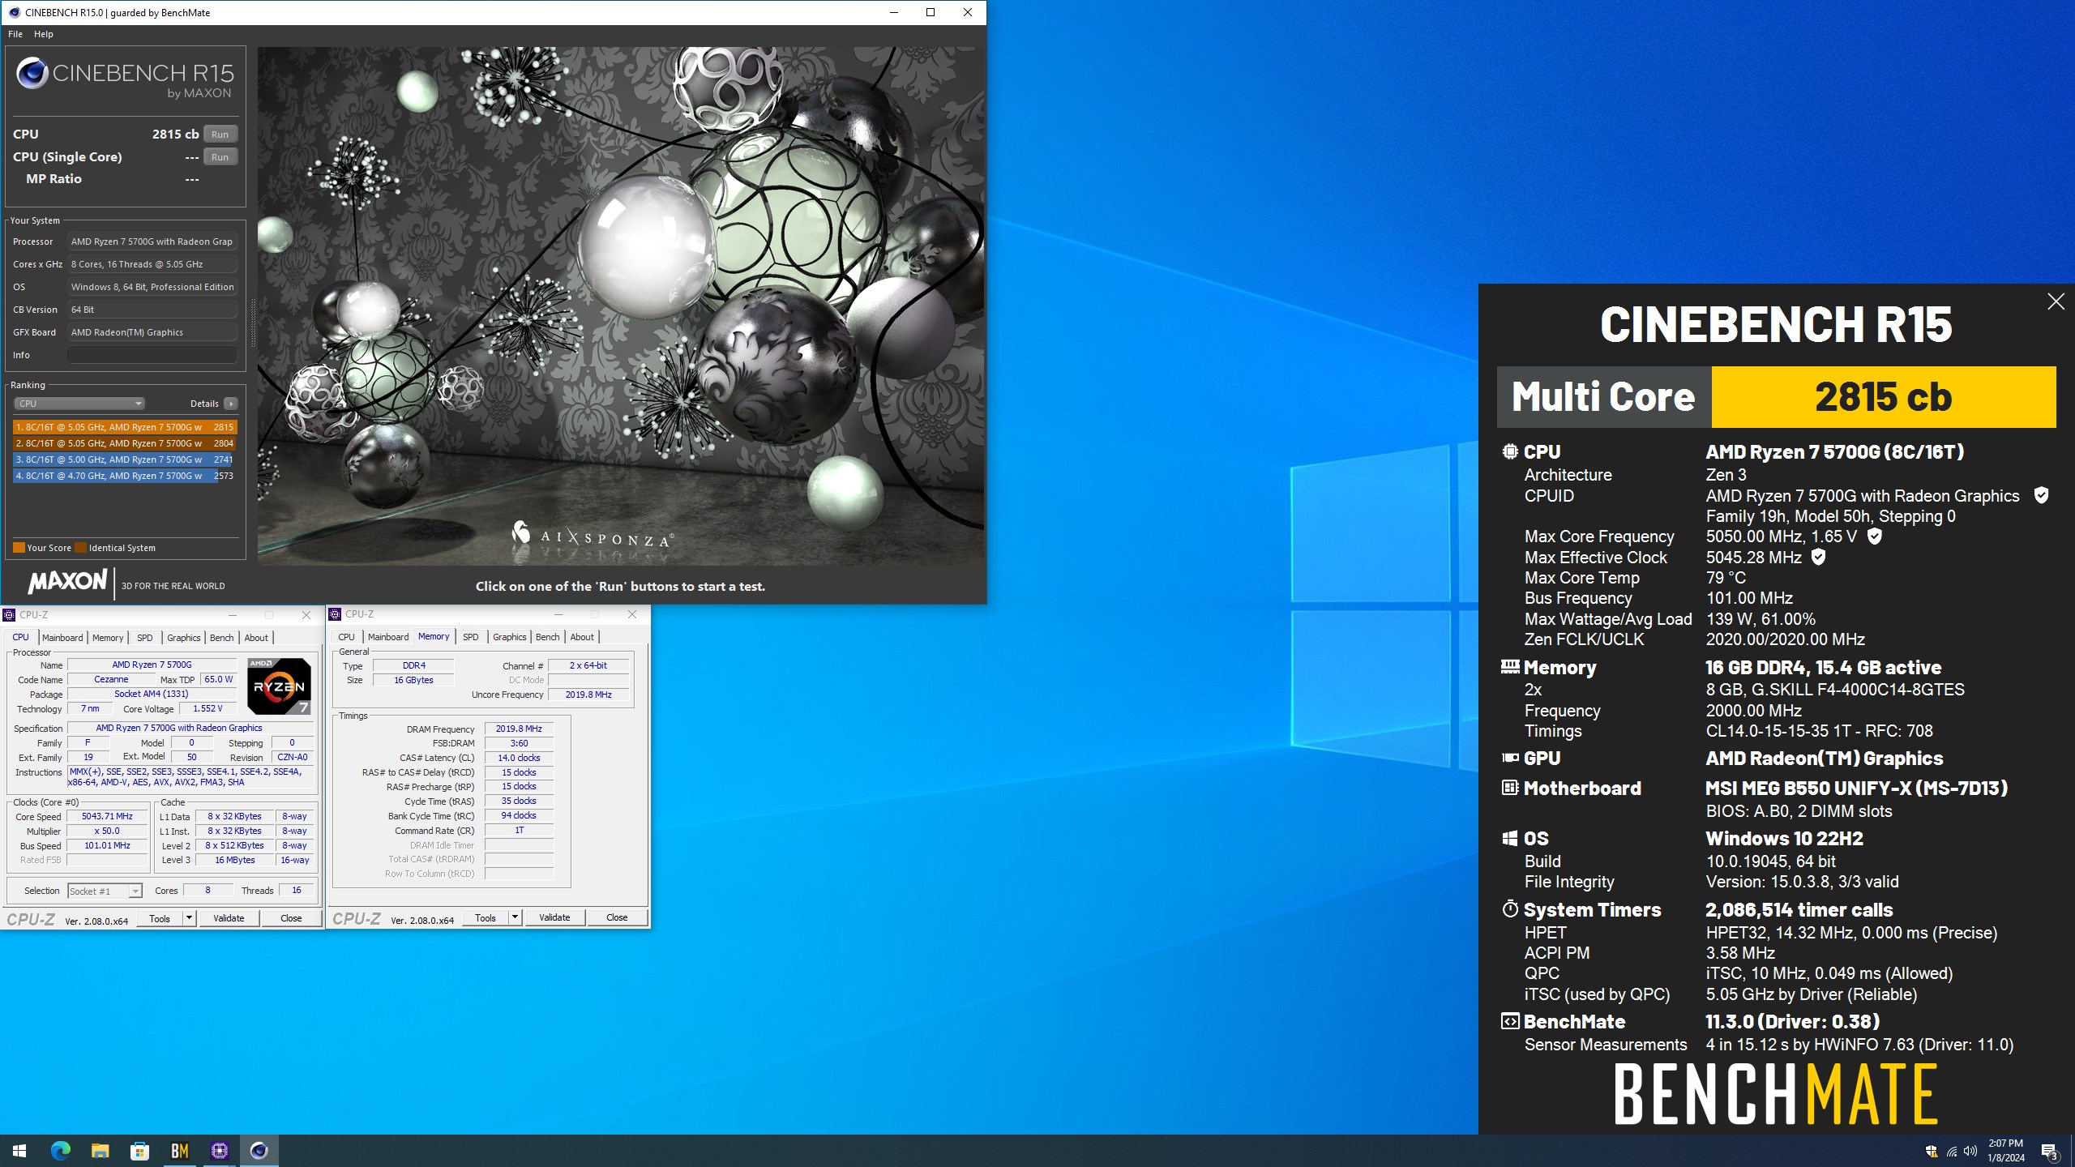2075x1167 pixels.
Task: Click Validate in left CPU-Z window
Action: pyautogui.click(x=229, y=918)
